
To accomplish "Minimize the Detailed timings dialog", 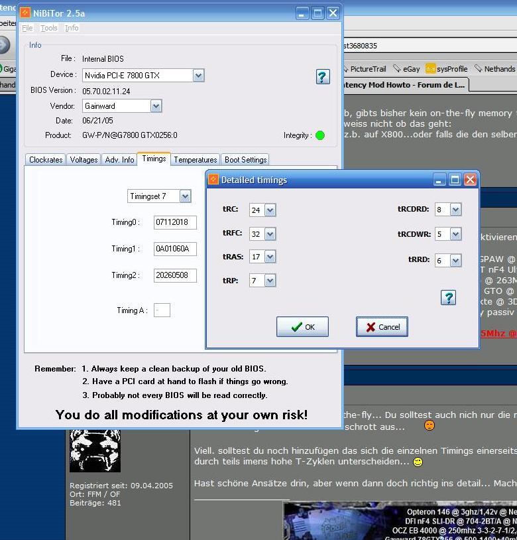I will click(439, 180).
